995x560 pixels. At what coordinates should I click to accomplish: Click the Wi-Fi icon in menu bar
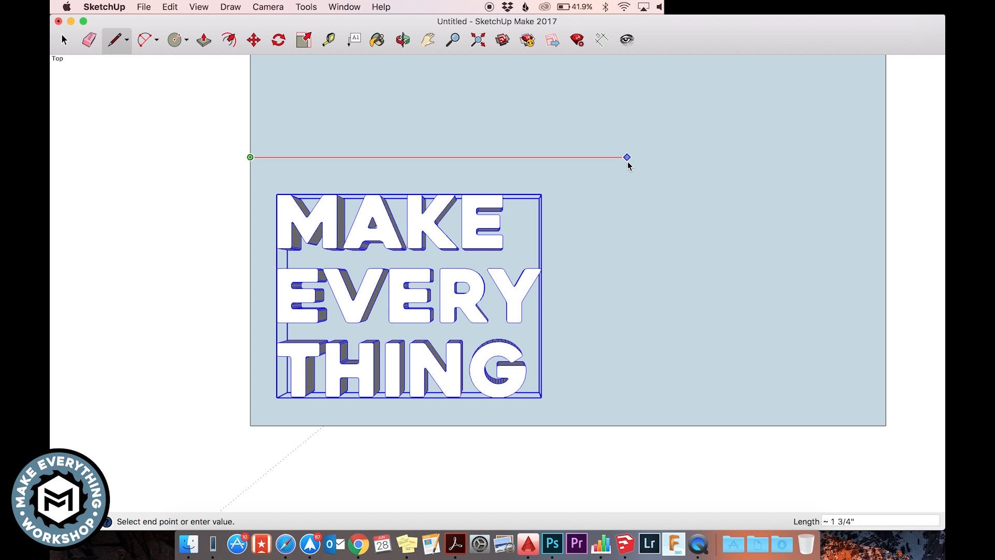pos(624,7)
